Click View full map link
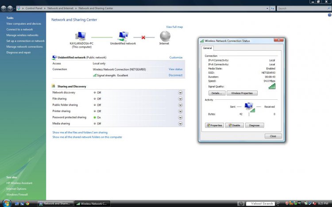Image resolution: width=332 pixels, height=207 pixels. coord(174,27)
